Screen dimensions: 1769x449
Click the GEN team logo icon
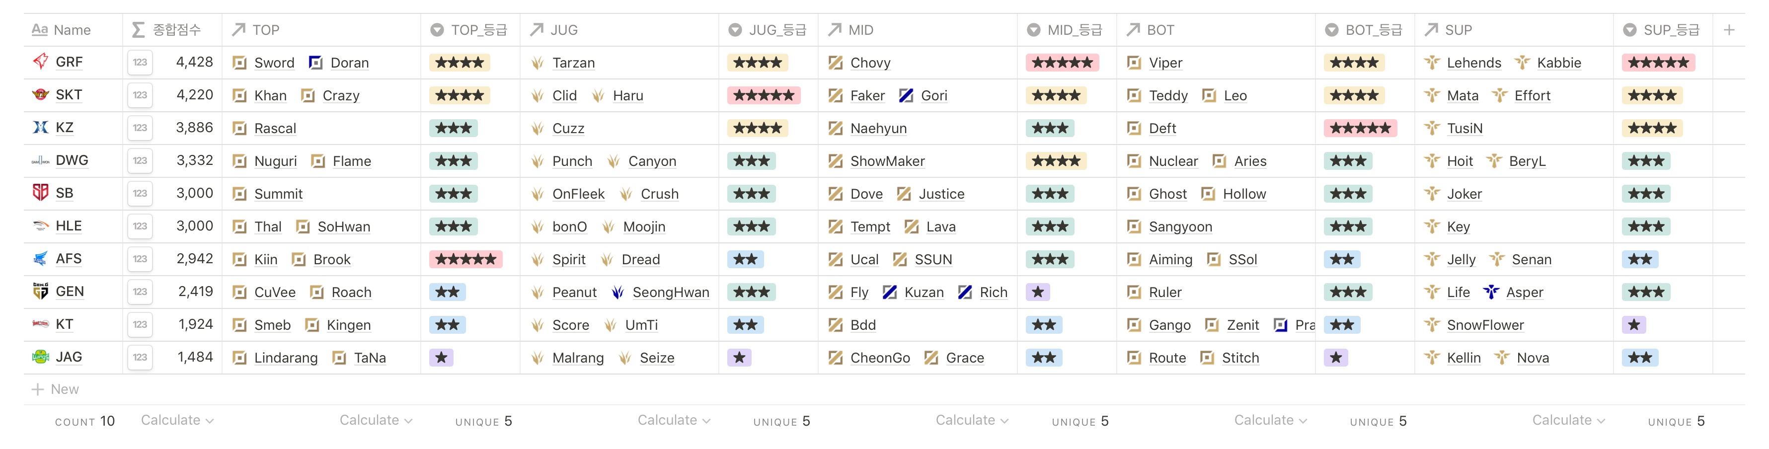41,291
